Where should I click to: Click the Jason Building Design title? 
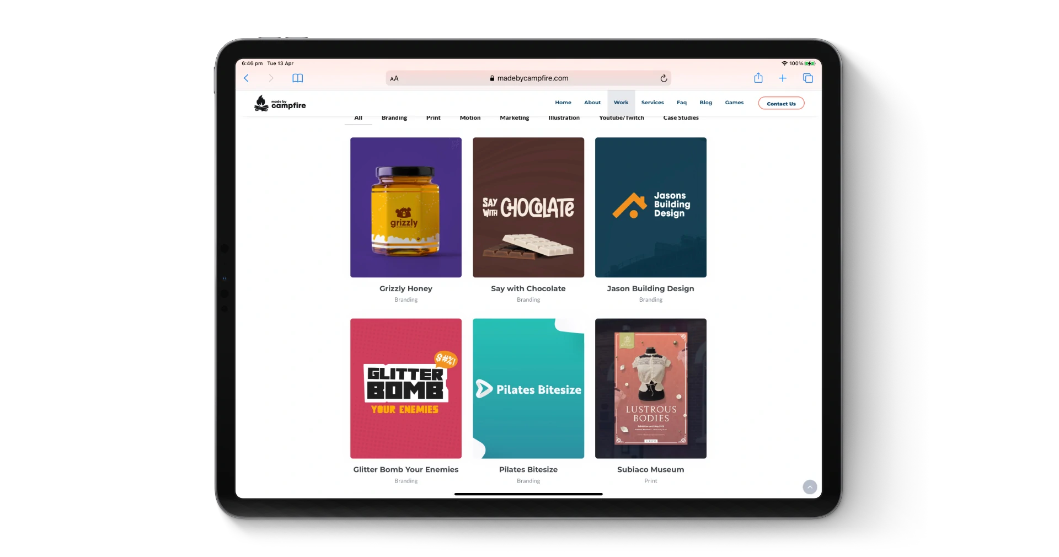point(651,288)
